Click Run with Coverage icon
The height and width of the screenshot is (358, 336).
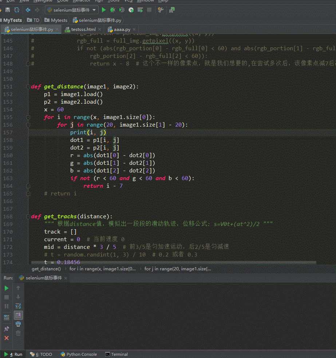(122, 10)
